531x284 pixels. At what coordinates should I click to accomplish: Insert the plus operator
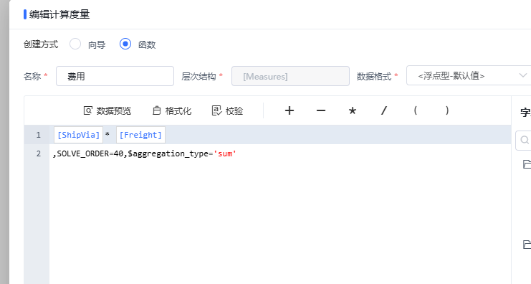pyautogui.click(x=290, y=110)
